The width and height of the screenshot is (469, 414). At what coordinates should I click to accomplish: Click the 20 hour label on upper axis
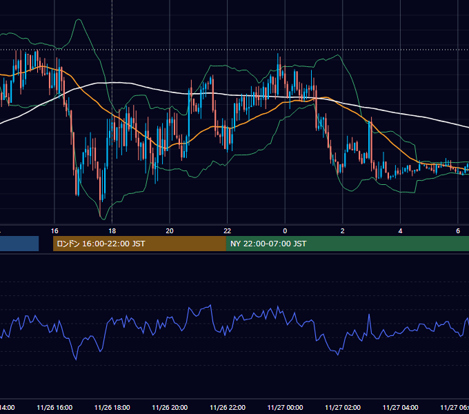coord(170,231)
